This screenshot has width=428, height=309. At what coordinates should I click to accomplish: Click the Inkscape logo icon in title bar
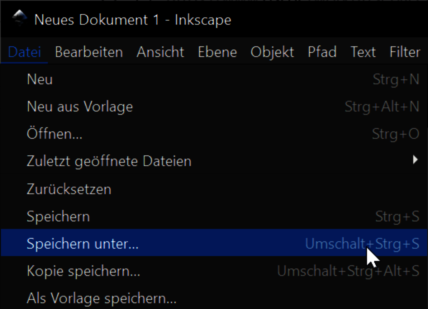pyautogui.click(x=19, y=18)
